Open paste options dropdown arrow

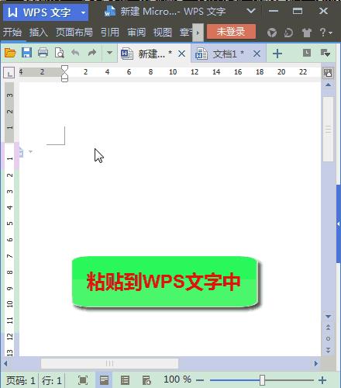pos(30,151)
